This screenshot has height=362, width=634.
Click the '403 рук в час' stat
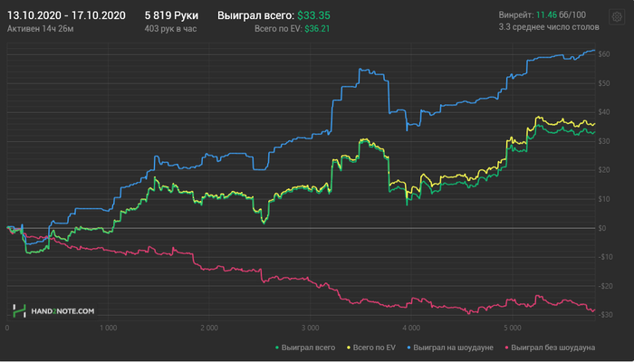pyautogui.click(x=170, y=29)
